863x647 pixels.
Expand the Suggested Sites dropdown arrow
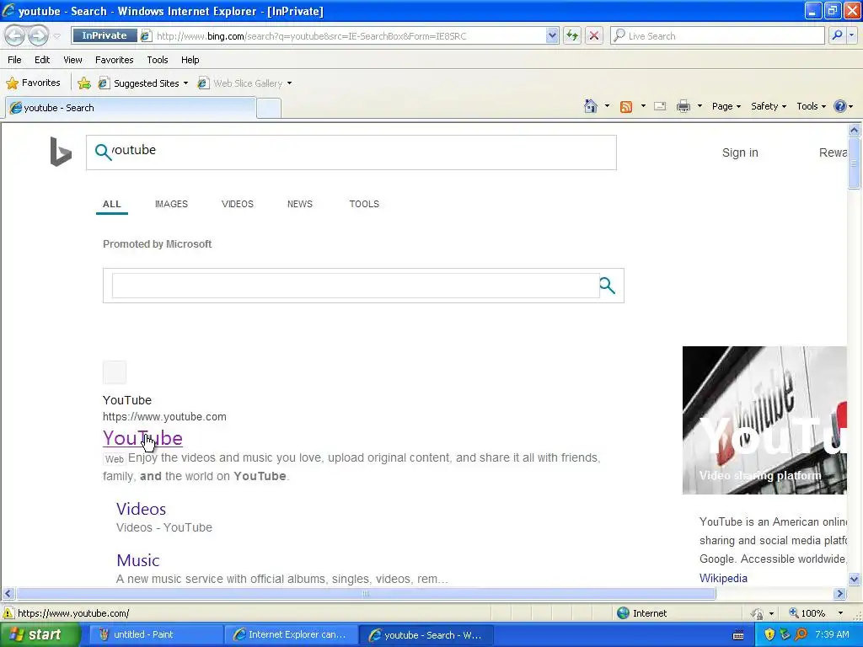click(185, 83)
